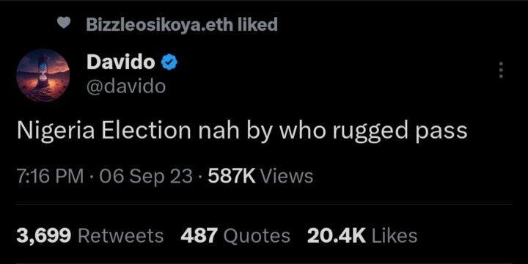This screenshot has height=264, width=528.
Task: Click the Quotes label after 487
Action: click(x=257, y=235)
